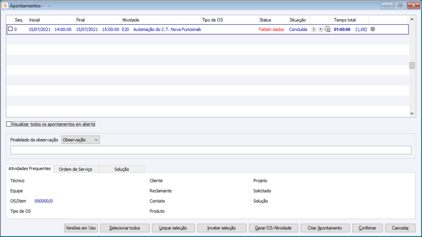Click the Status column header
The height and width of the screenshot is (237, 422).
tap(273, 20)
